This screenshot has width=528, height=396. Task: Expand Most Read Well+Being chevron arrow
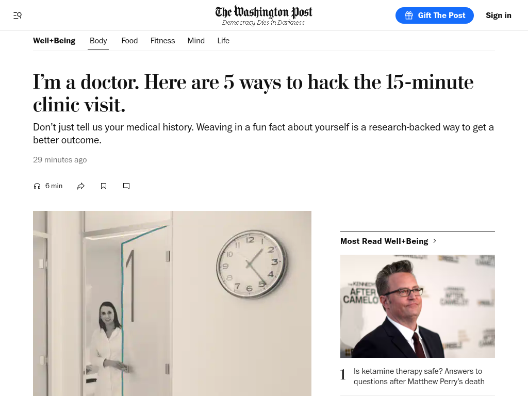tap(435, 241)
